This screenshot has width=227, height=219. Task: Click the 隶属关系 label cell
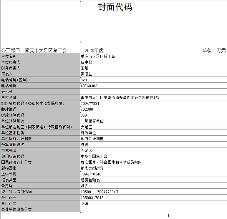(x=40, y=150)
